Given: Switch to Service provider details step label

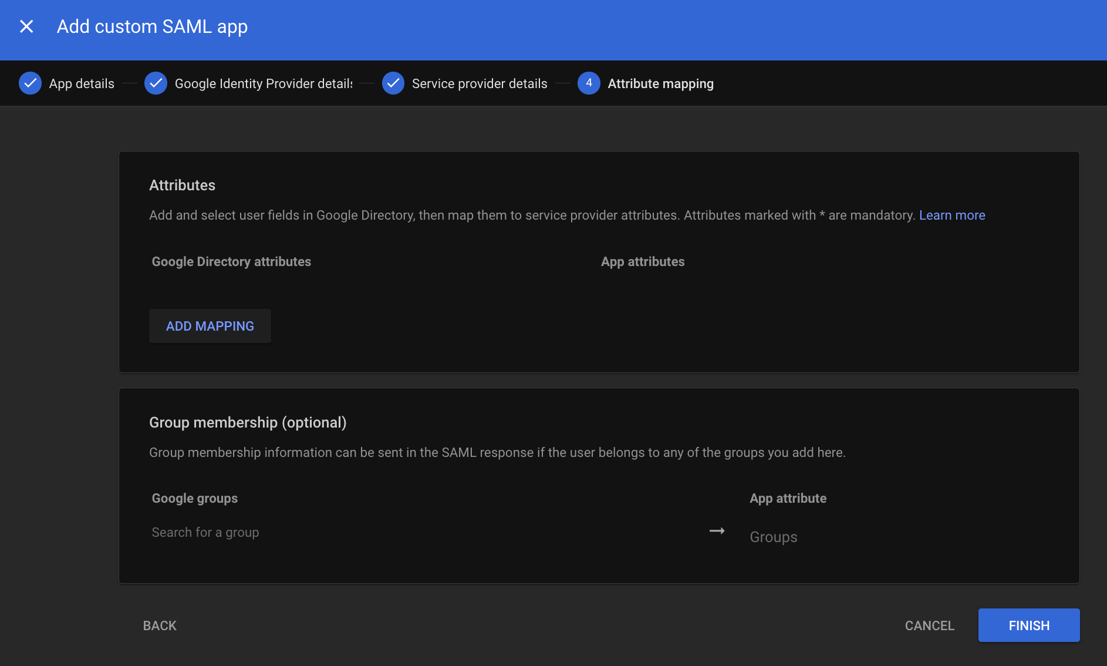Looking at the screenshot, I should click(480, 83).
